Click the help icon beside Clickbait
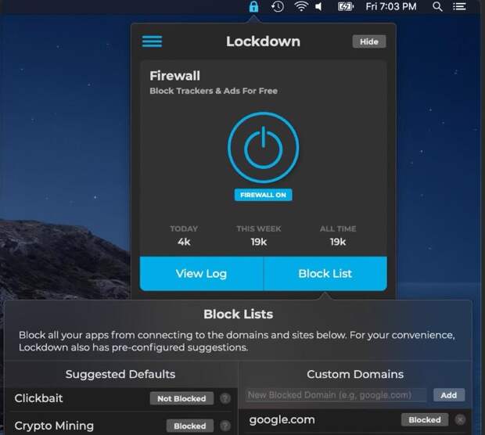This screenshot has width=485, height=435. 225,399
